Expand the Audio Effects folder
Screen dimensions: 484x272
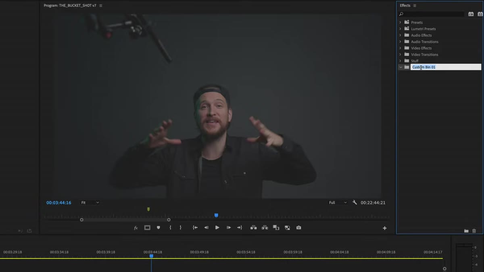pyautogui.click(x=400, y=35)
